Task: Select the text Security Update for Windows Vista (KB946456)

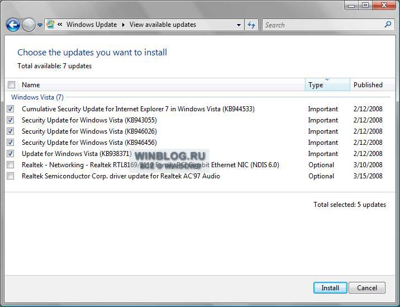Action: [89, 143]
